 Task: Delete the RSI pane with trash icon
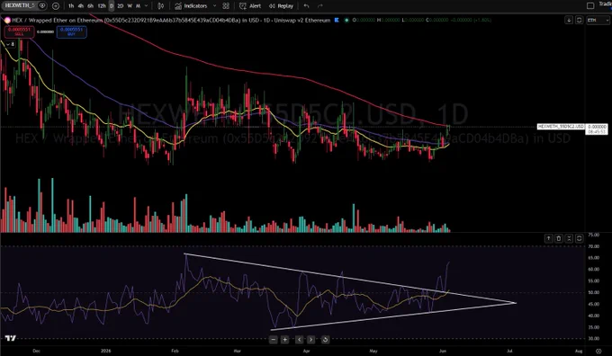coord(559,238)
